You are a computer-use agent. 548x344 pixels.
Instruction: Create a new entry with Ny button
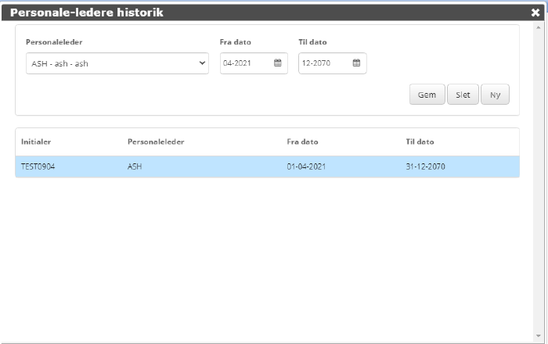[495, 95]
